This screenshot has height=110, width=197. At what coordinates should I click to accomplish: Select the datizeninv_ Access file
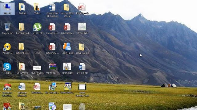[52, 49]
